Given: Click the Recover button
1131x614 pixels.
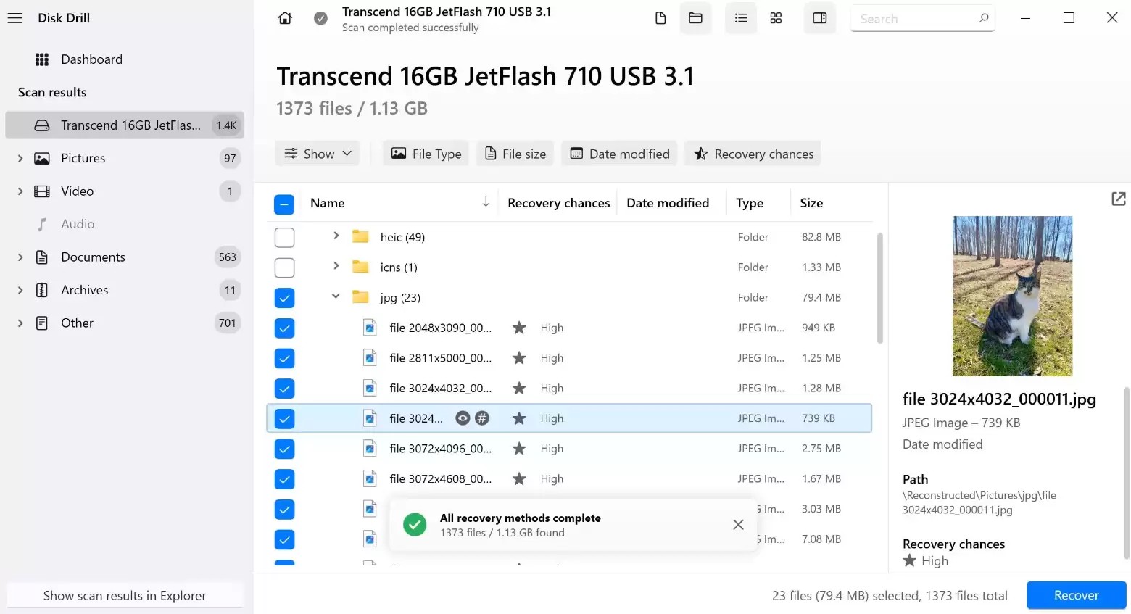Looking at the screenshot, I should click(x=1076, y=595).
